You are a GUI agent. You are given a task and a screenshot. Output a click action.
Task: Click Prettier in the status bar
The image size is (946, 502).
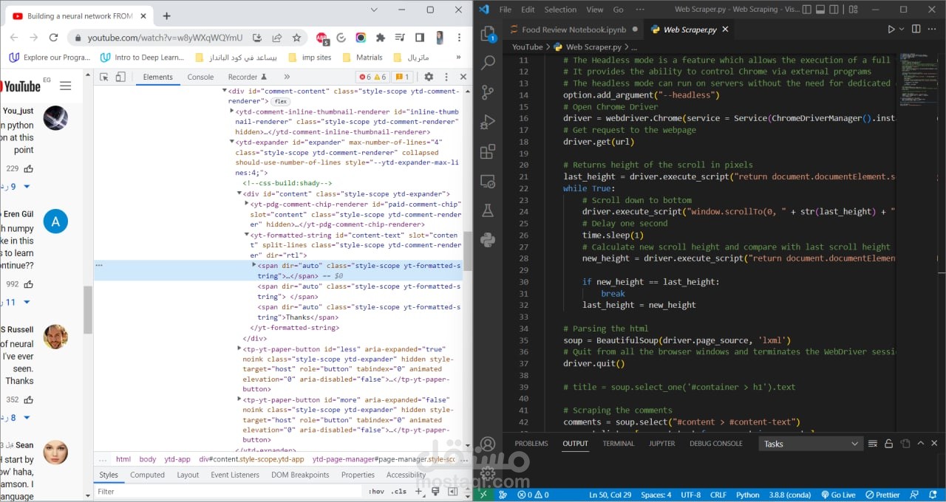(x=883, y=495)
